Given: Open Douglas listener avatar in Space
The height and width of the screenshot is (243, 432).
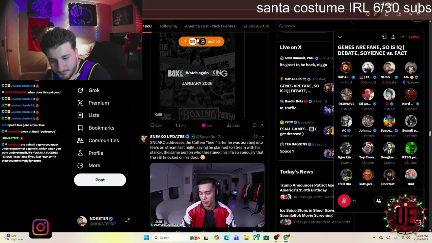Looking at the screenshot, I should pyautogui.click(x=389, y=148).
